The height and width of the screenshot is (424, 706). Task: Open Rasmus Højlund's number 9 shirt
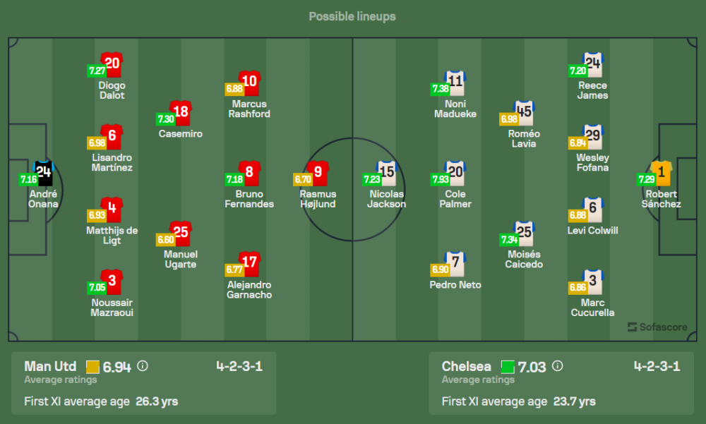(318, 173)
